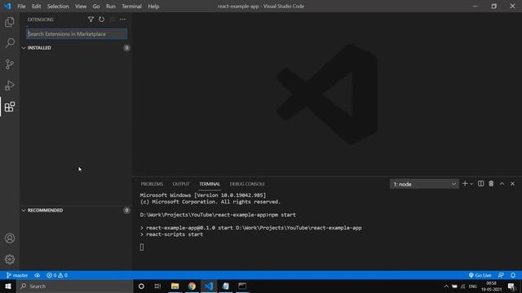522x293 pixels.
Task: Click the ENG language indicator
Action: click(x=473, y=286)
